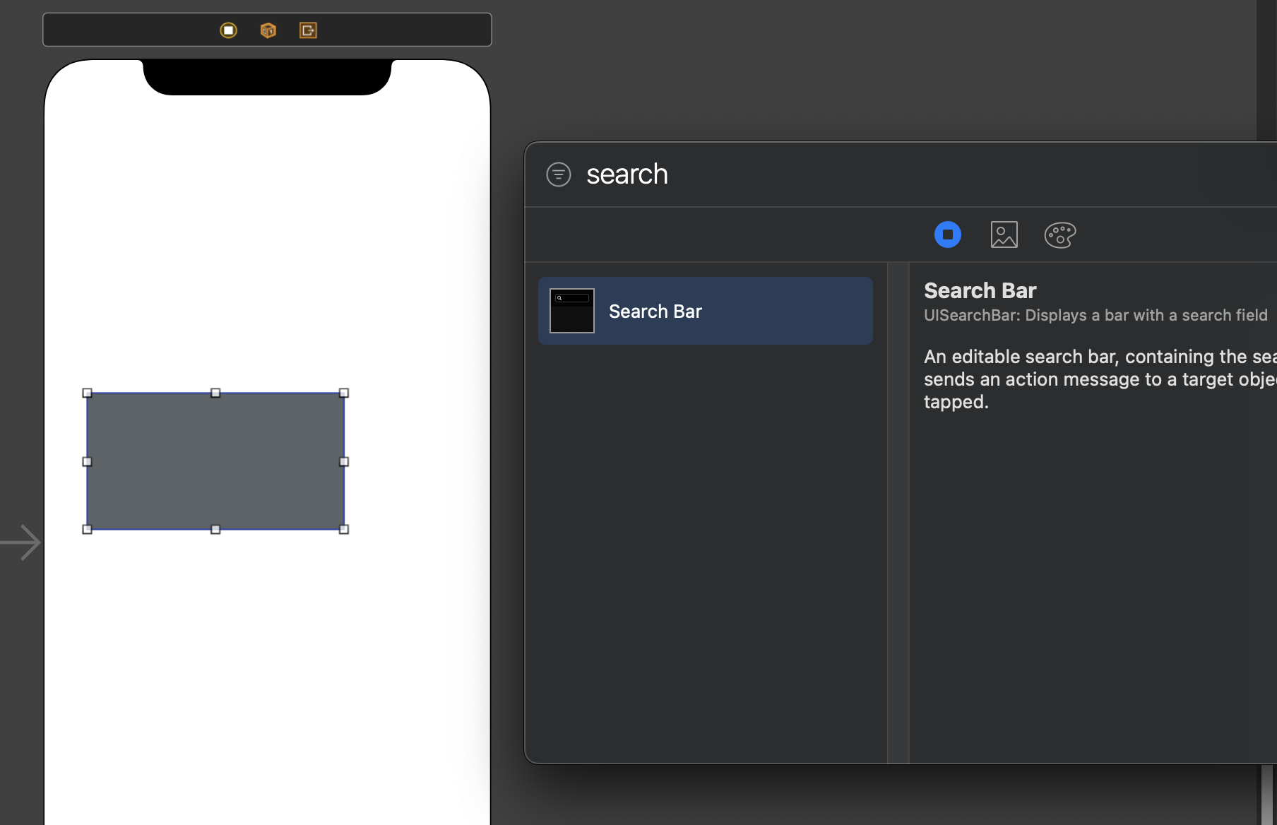Click the top-left resize handle of selected view
1277x825 pixels.
click(x=88, y=393)
